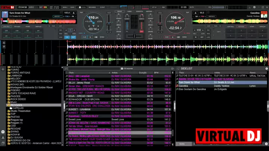Open browser sidebar gear options
269x151 pixels.
pyautogui.click(x=3, y=132)
